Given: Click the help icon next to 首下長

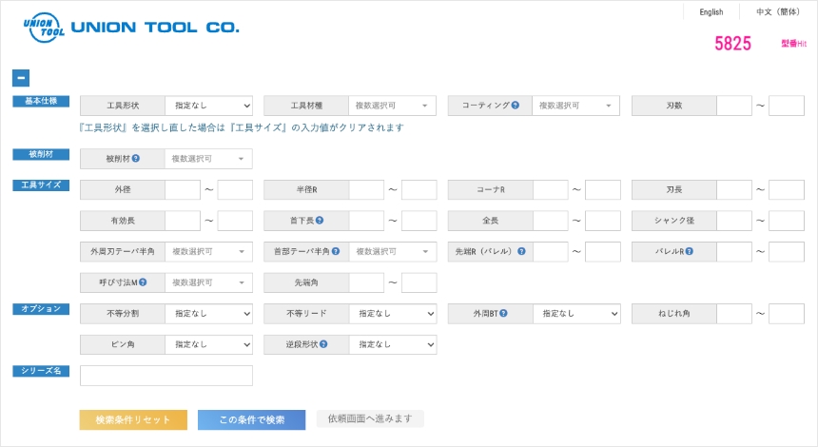Looking at the screenshot, I should [320, 221].
